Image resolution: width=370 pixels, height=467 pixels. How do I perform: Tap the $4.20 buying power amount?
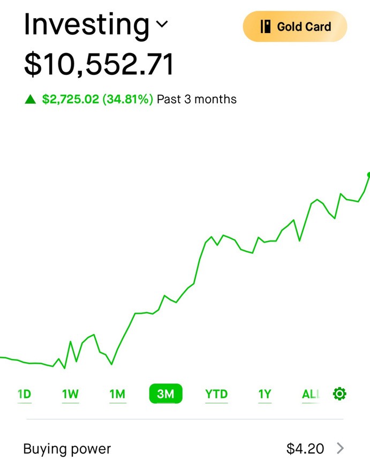point(305,449)
